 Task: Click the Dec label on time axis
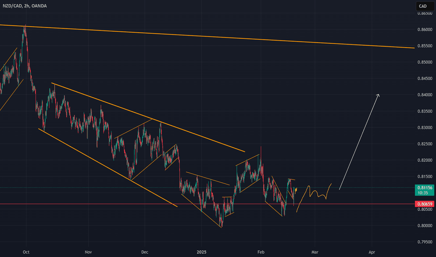pos(145,252)
